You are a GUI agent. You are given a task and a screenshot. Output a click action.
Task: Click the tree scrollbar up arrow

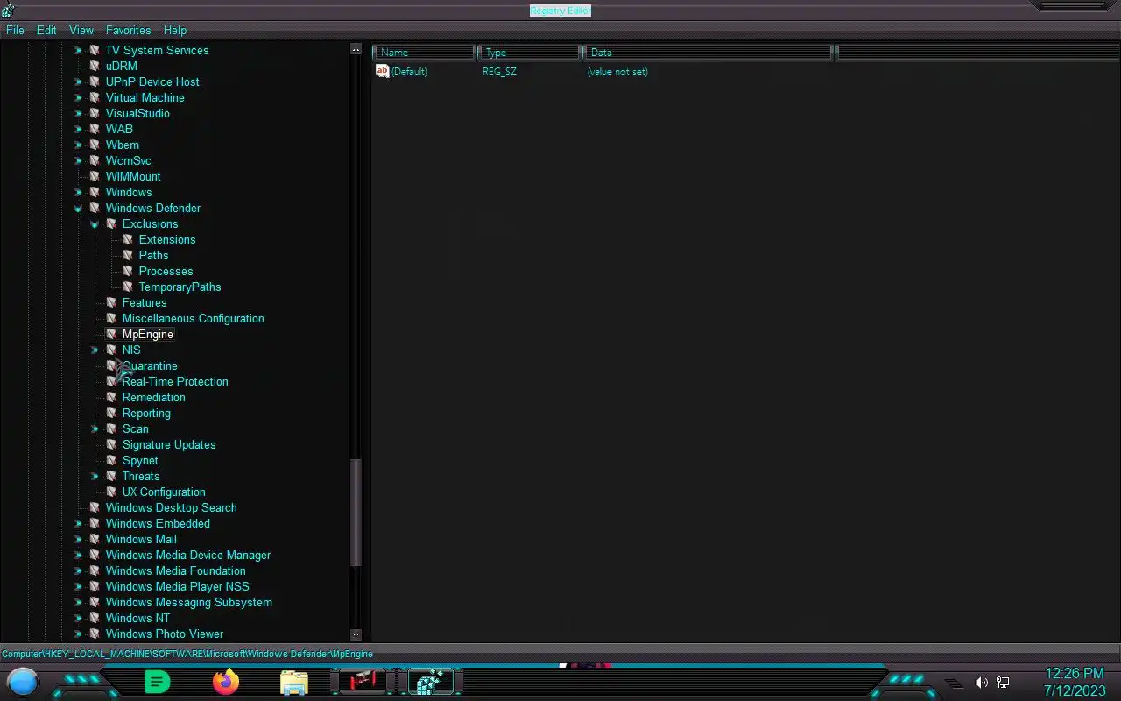click(x=356, y=49)
